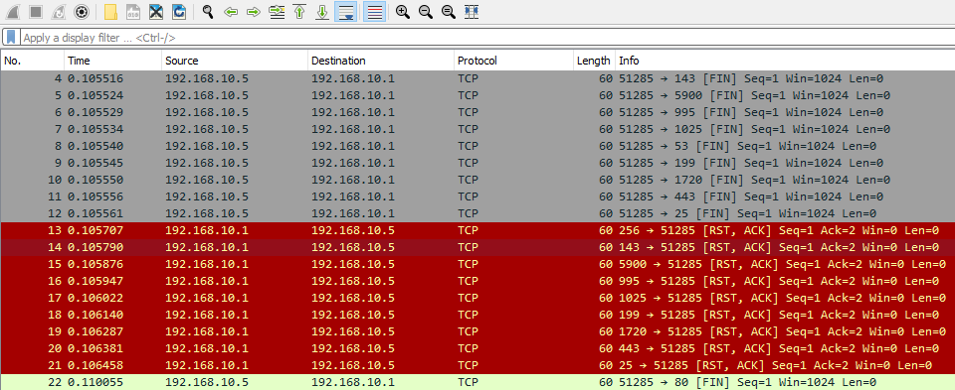The image size is (955, 390).
Task: Click time value 0.106458
Action: click(x=95, y=365)
